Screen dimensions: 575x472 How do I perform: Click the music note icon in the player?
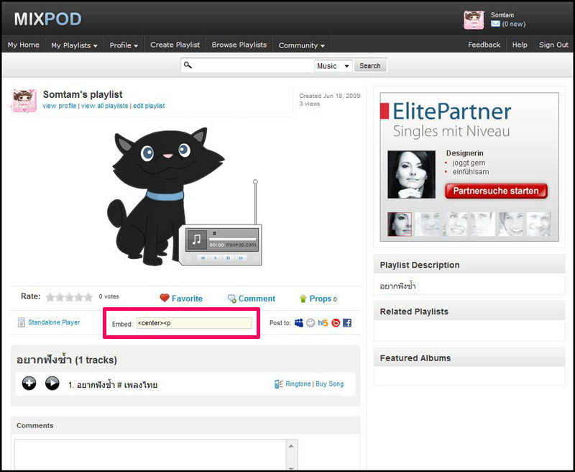(196, 240)
